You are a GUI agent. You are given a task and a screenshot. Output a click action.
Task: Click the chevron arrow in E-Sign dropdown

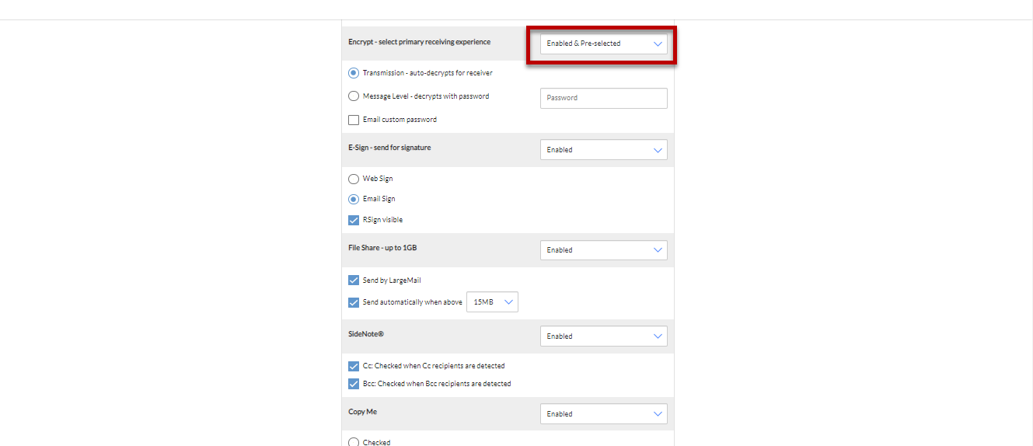[658, 150]
